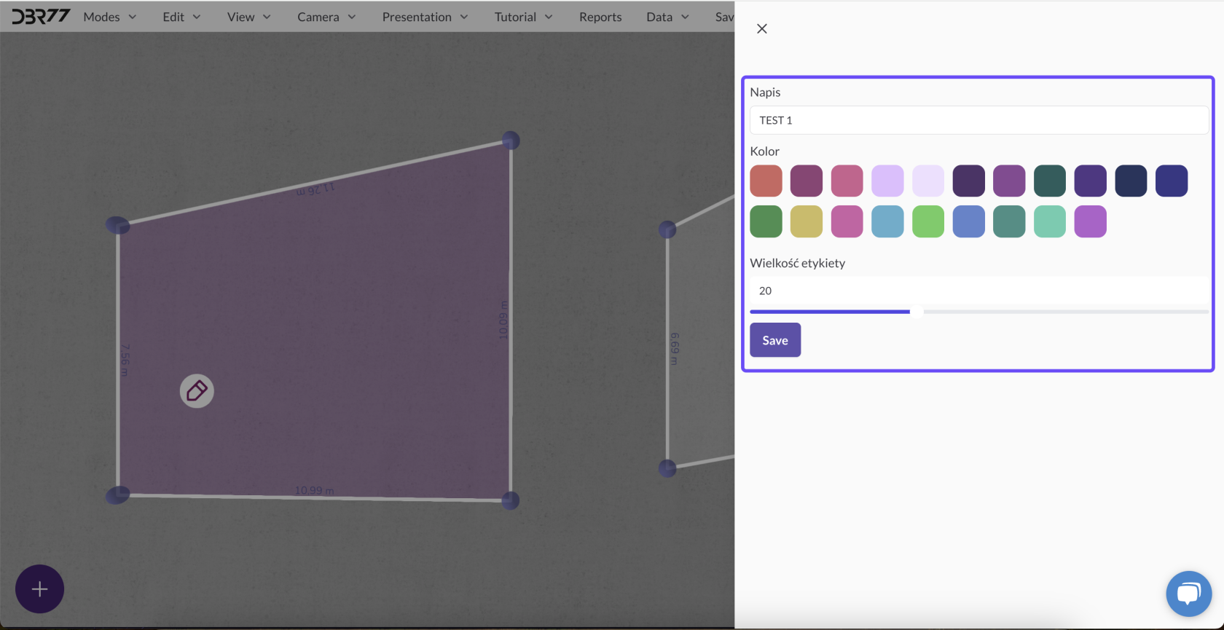This screenshot has width=1224, height=630.
Task: Select the orchid violet swatch in second row
Action: click(1091, 221)
